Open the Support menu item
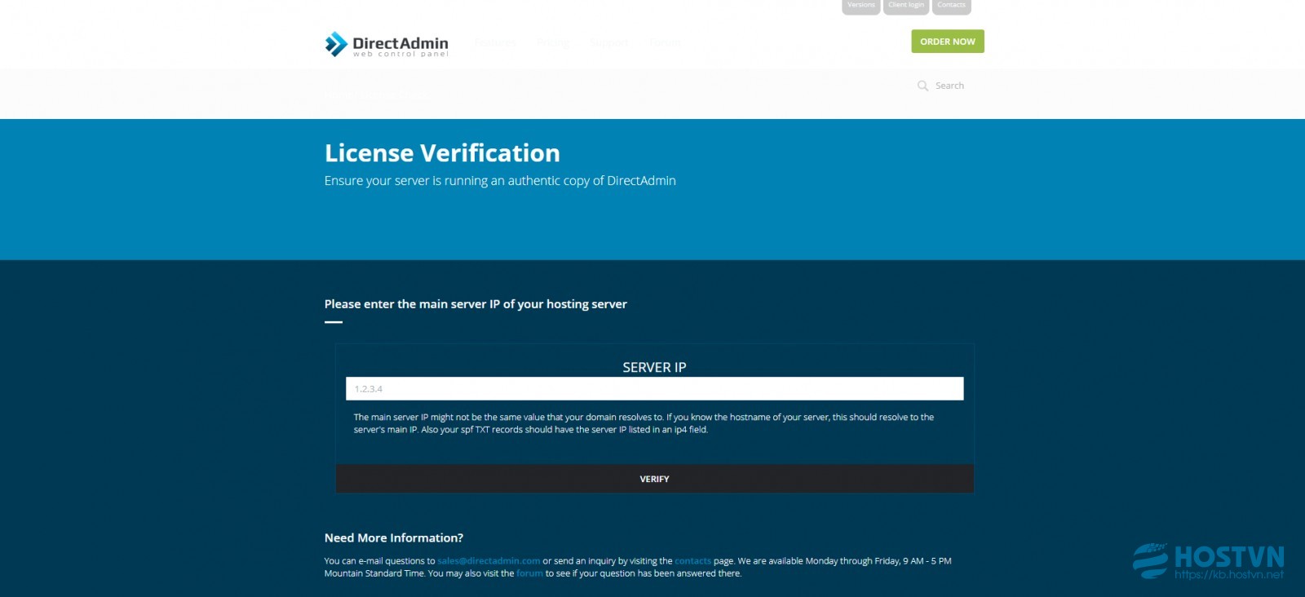The image size is (1305, 597). (x=609, y=42)
